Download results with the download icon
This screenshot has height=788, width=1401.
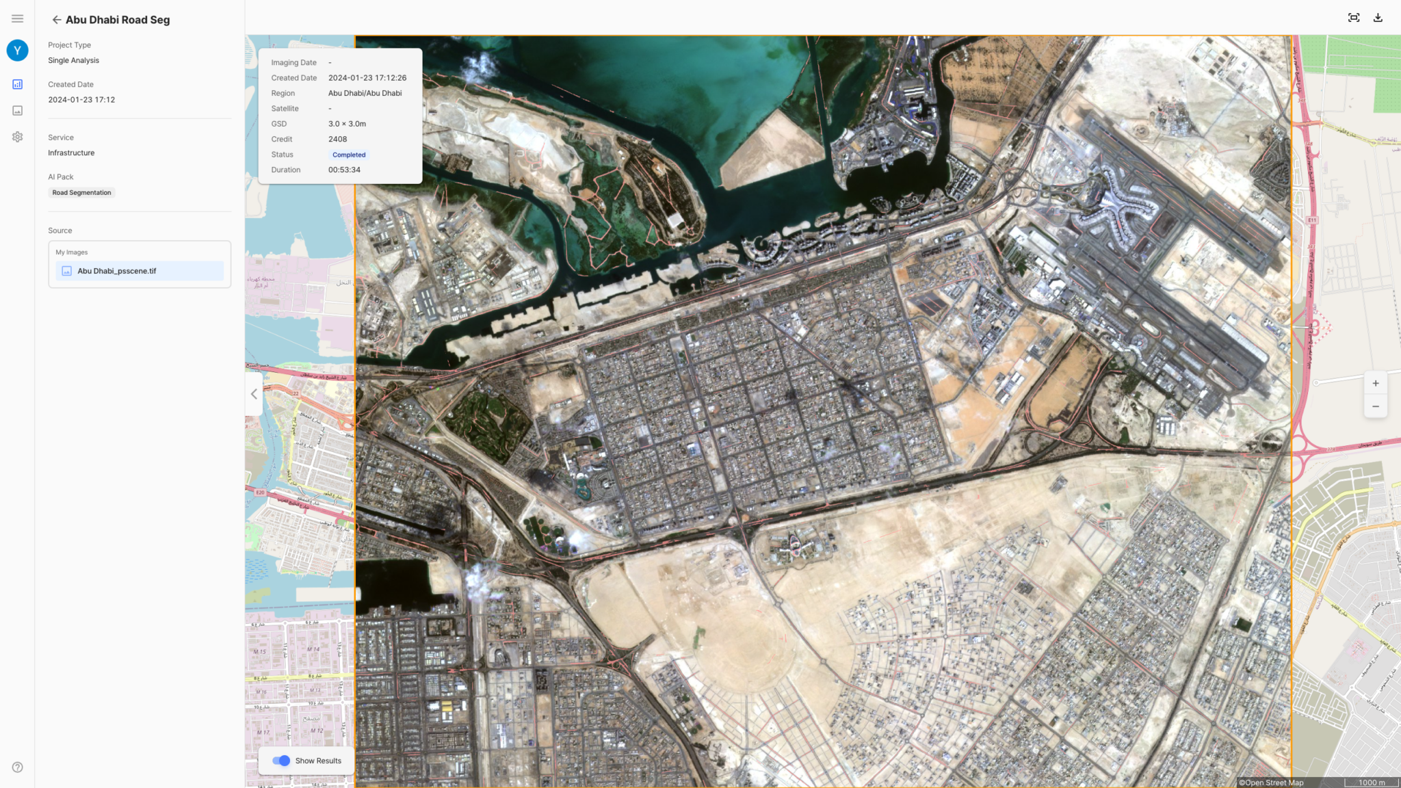point(1378,18)
